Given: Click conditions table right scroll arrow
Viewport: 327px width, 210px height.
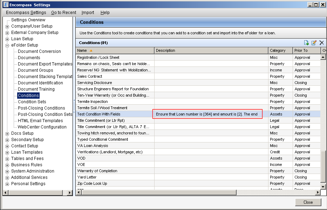Looking at the screenshot, I should click(x=318, y=192).
